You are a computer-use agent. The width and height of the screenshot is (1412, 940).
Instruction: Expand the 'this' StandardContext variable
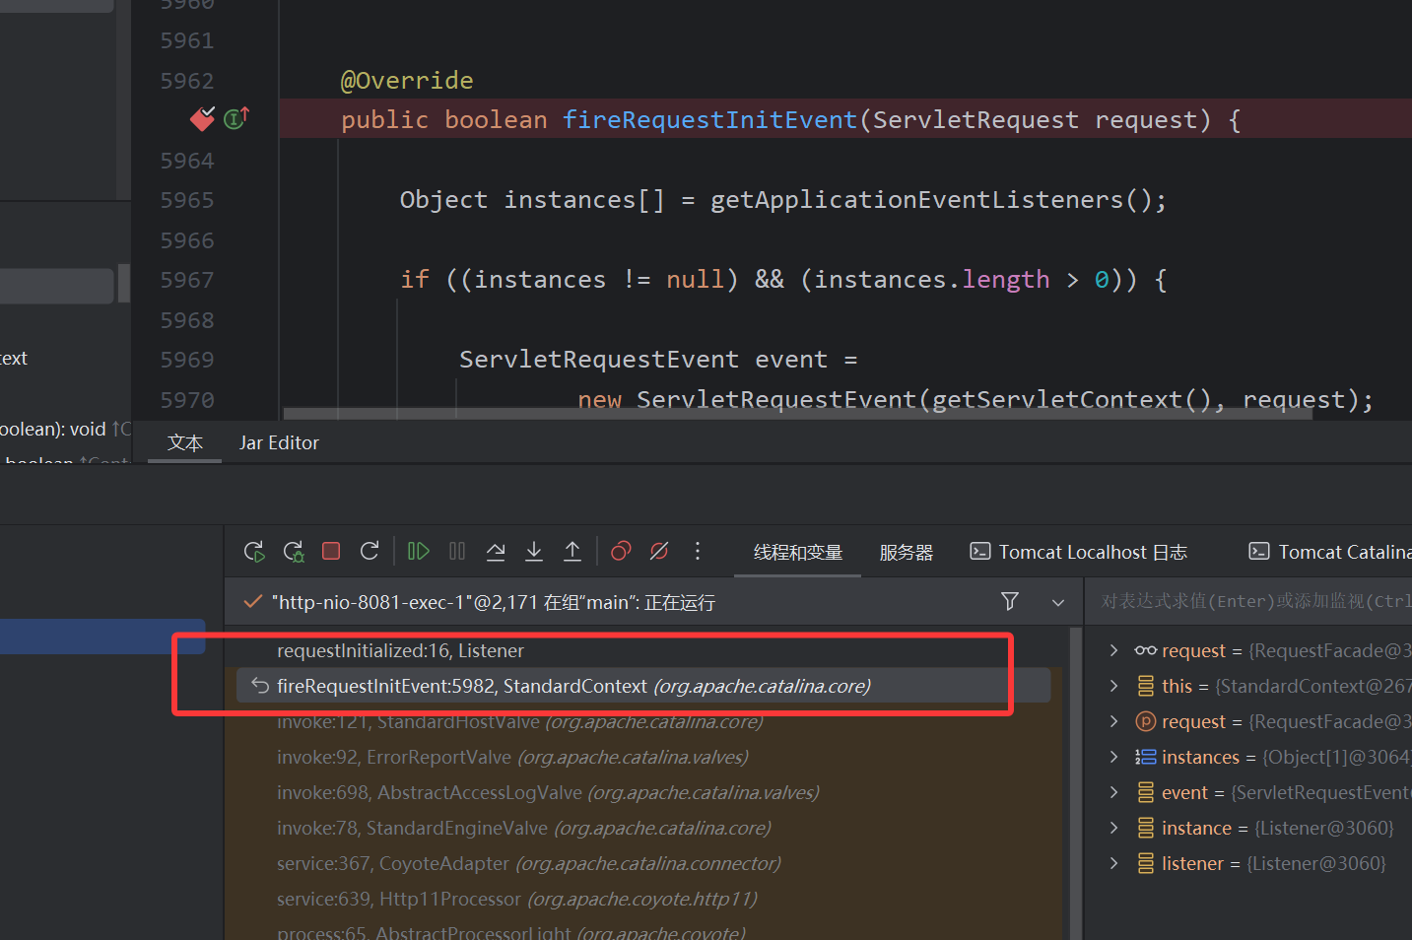pos(1113,686)
